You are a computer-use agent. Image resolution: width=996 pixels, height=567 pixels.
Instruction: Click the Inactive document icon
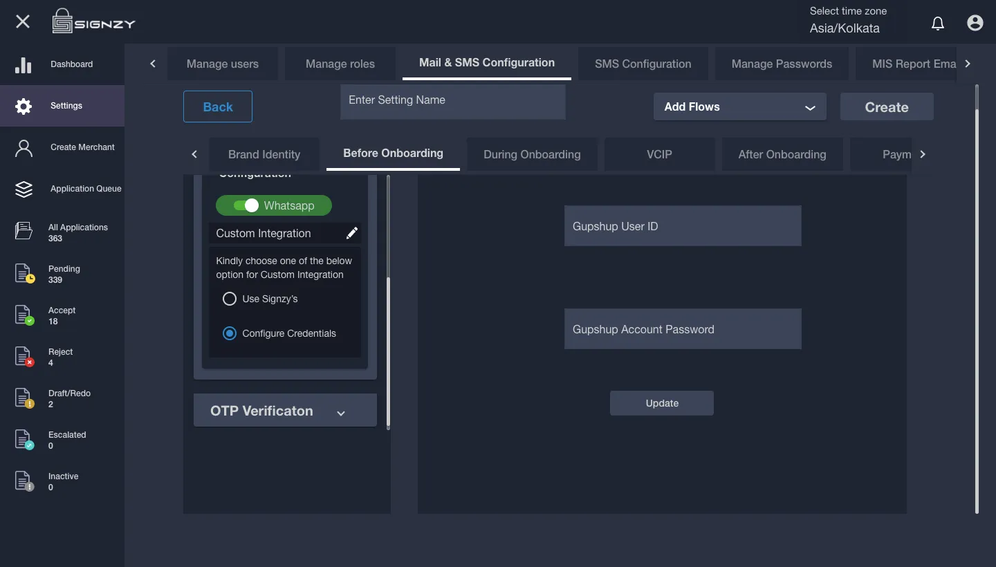pos(24,481)
